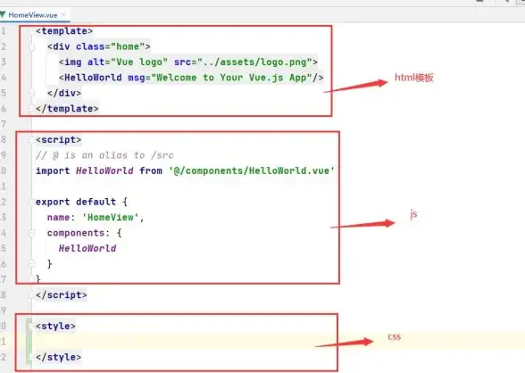The image size is (525, 373).
Task: Click the HelloWorld tag in the template
Action: (93, 78)
